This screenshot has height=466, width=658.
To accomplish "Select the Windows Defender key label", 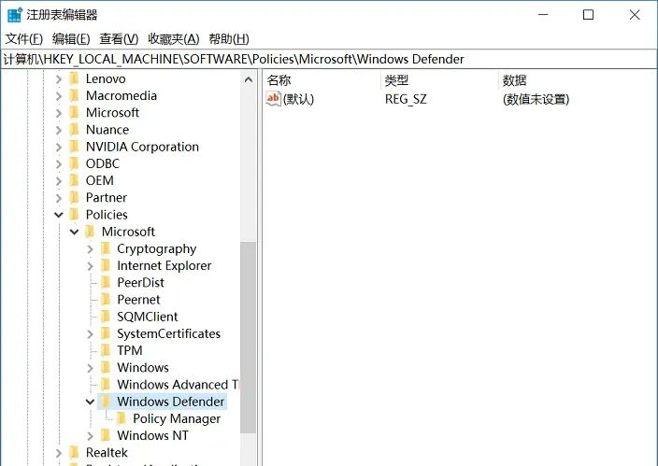I will click(x=170, y=402).
